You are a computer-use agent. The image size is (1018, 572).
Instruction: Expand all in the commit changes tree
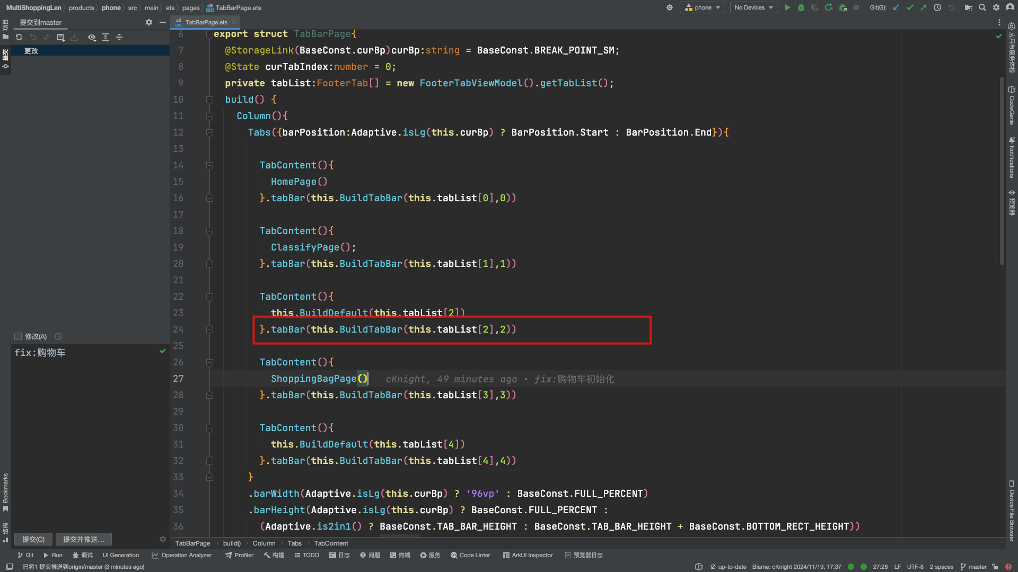pyautogui.click(x=106, y=37)
